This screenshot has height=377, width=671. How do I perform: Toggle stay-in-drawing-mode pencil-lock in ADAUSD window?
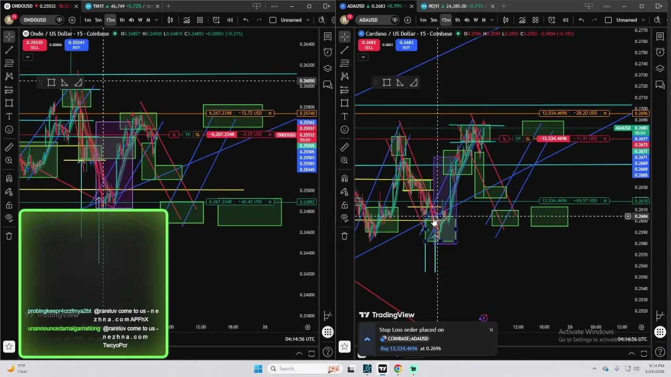pos(344,192)
